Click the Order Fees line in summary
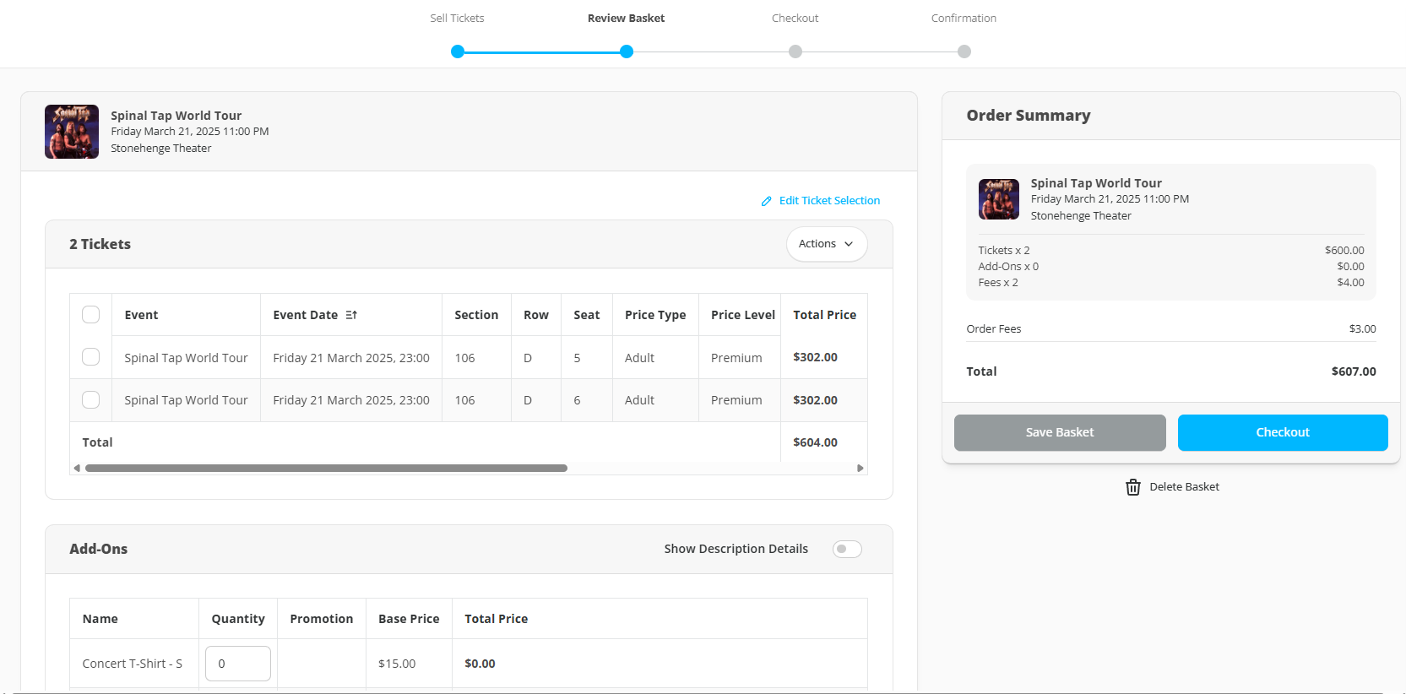The height and width of the screenshot is (694, 1406). coord(1171,329)
